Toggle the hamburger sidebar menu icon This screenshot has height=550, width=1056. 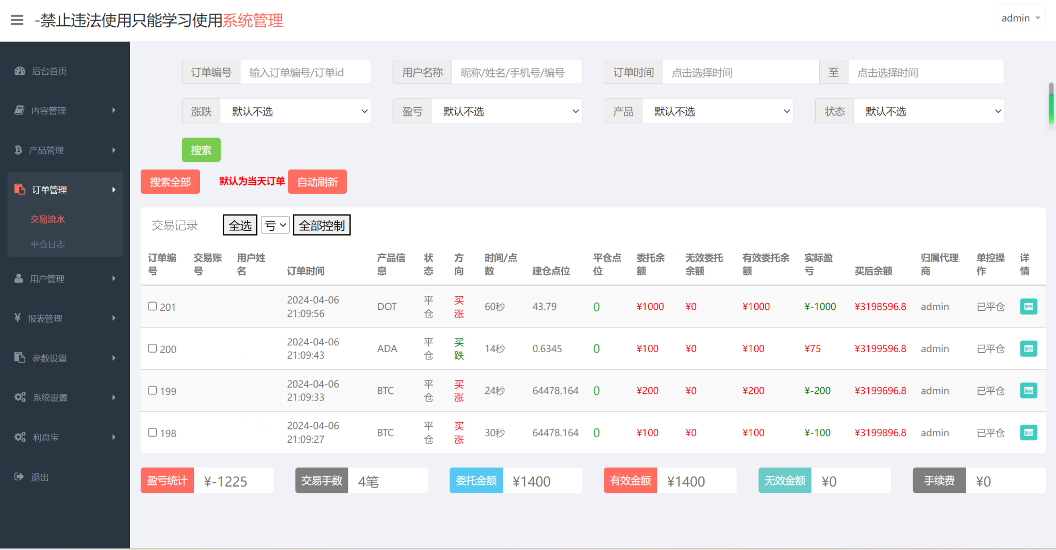point(17,20)
